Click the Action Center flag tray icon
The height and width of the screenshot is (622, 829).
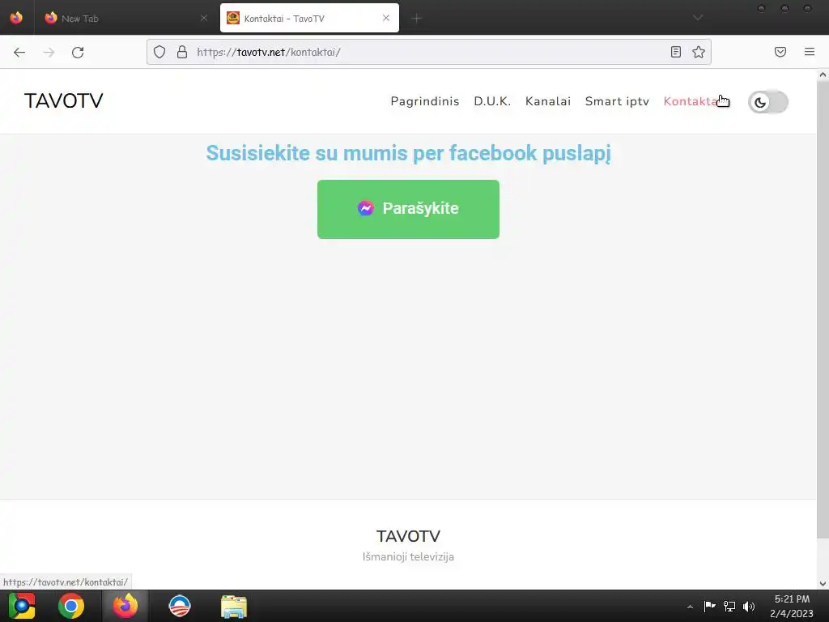[709, 606]
